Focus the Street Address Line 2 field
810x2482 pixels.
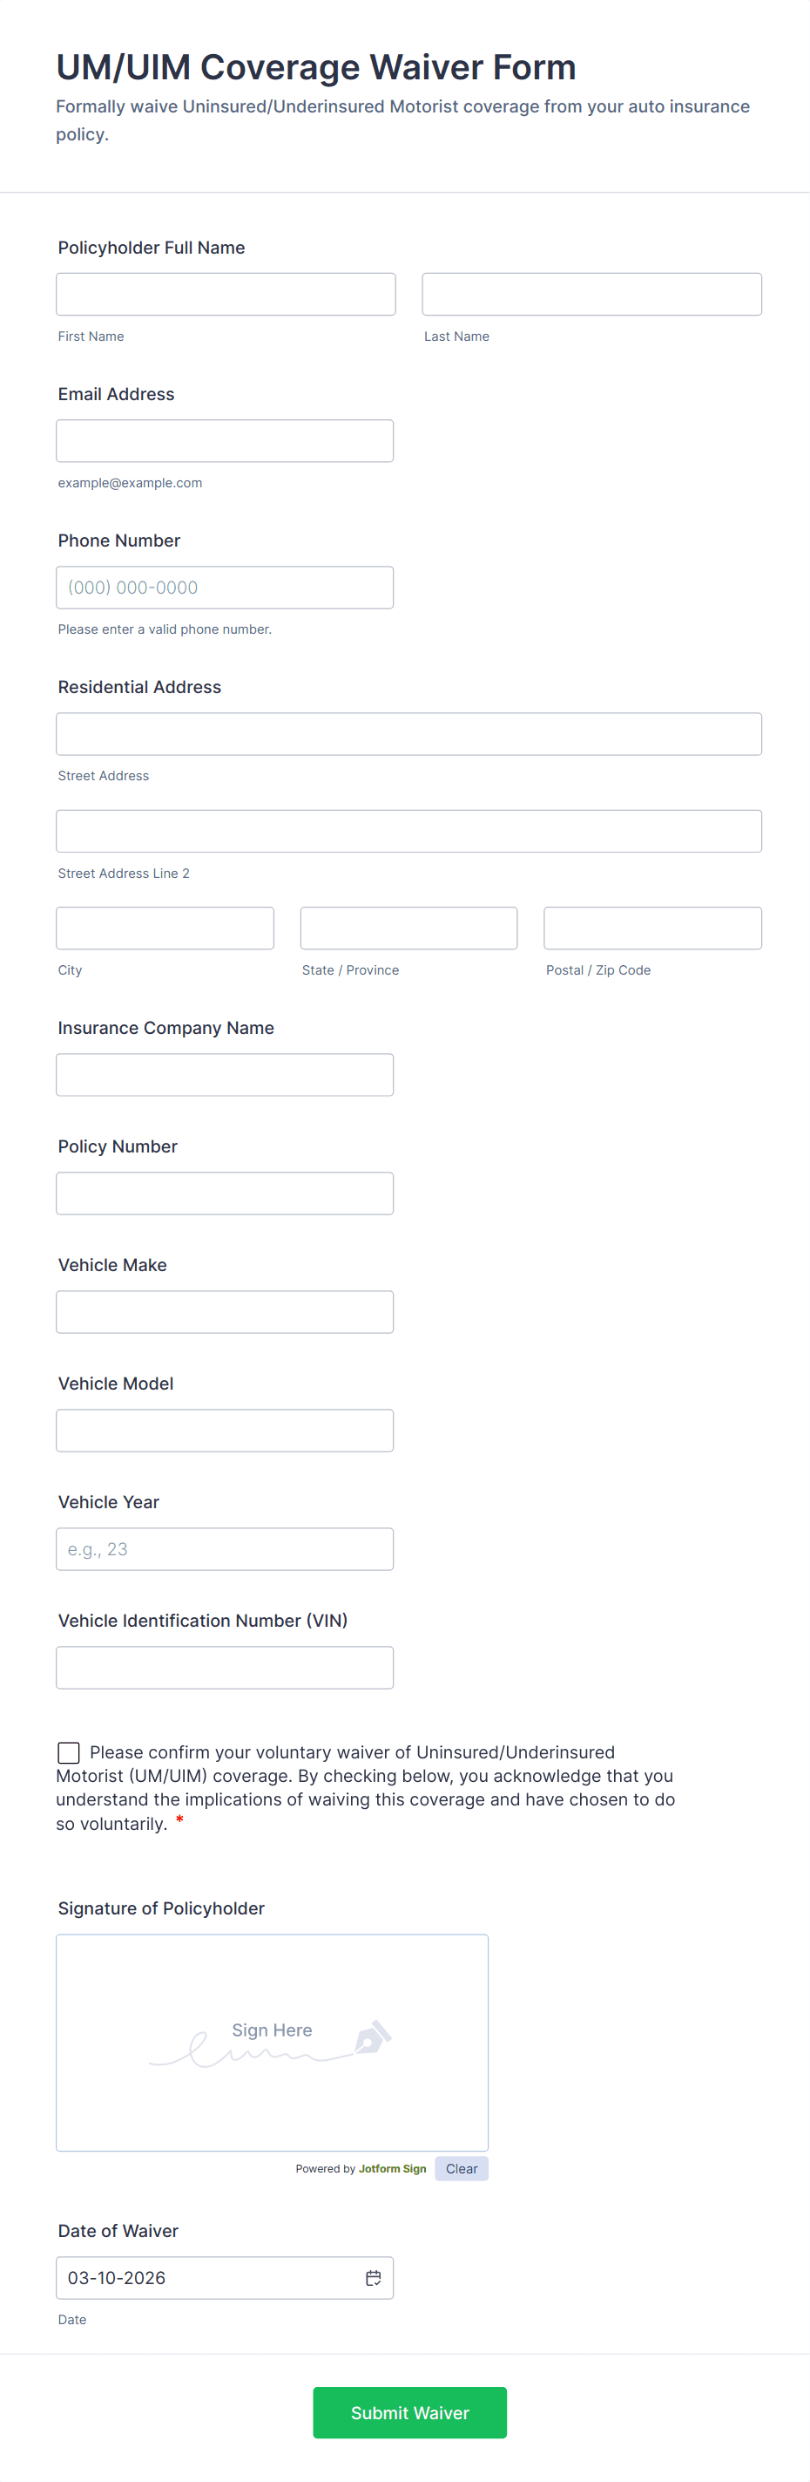(x=408, y=831)
